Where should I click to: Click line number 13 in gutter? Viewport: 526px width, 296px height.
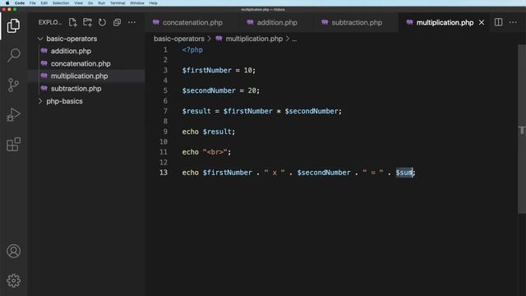(x=164, y=173)
